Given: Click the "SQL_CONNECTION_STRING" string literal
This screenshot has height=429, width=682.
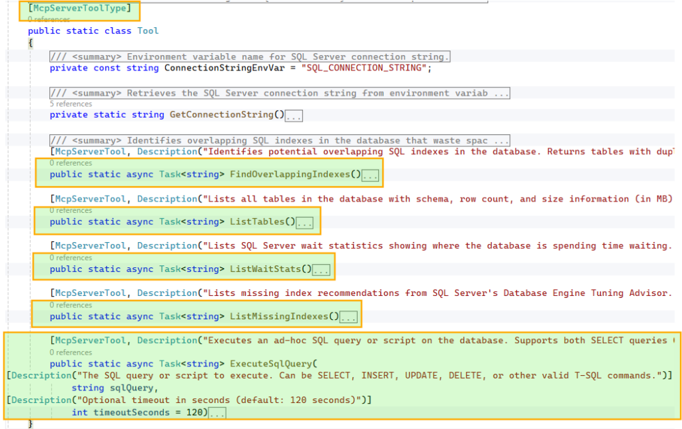Looking at the screenshot, I should (x=364, y=68).
